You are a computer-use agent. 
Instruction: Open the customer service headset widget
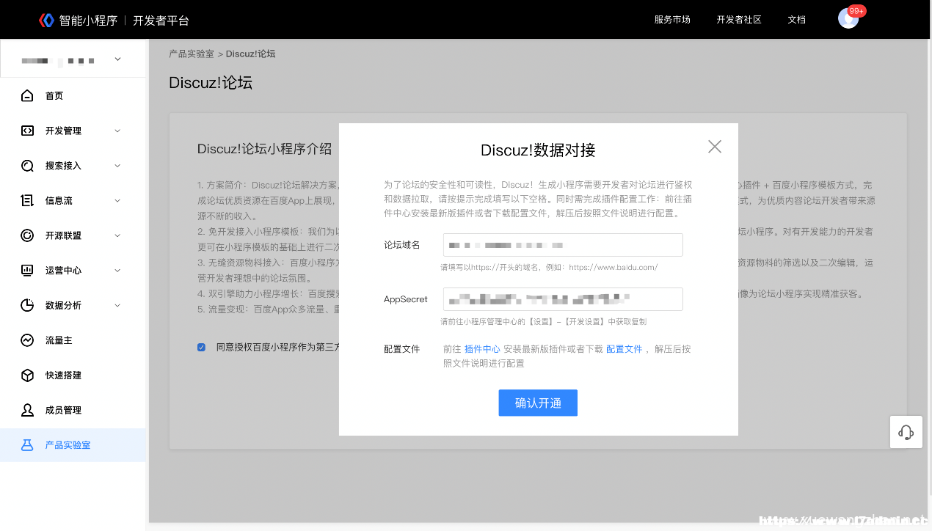(906, 432)
